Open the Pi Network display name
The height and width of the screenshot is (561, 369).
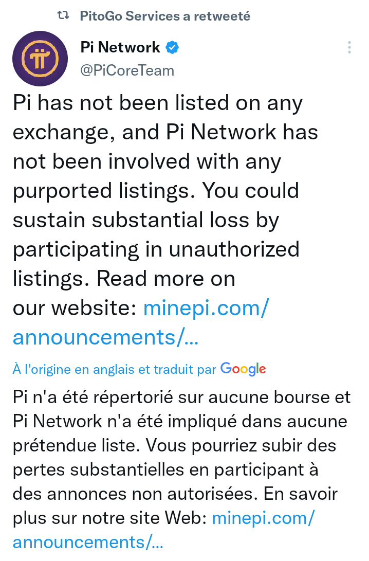(x=120, y=48)
